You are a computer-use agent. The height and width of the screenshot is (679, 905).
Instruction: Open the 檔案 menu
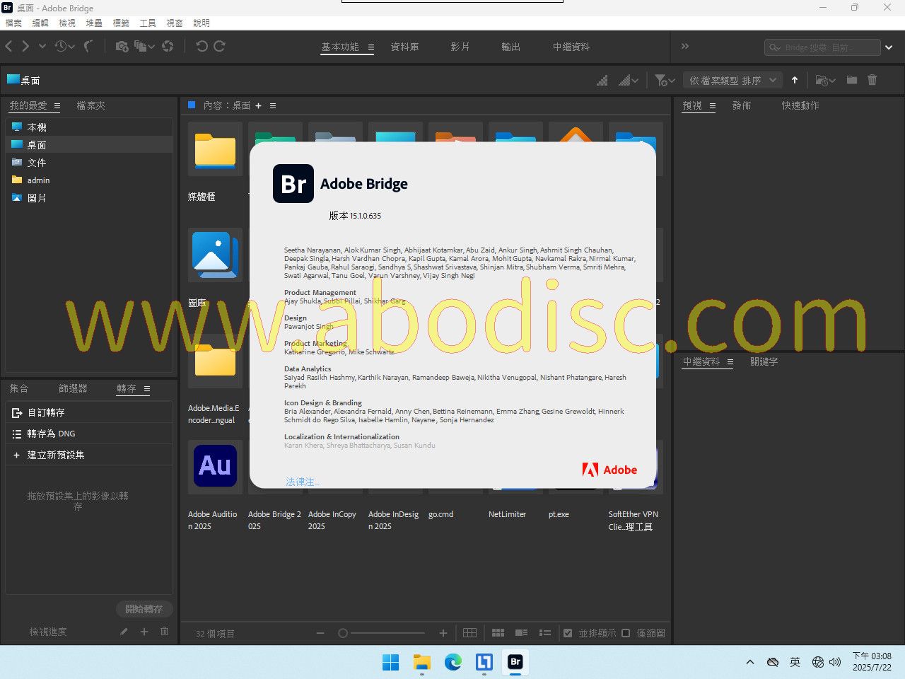13,23
